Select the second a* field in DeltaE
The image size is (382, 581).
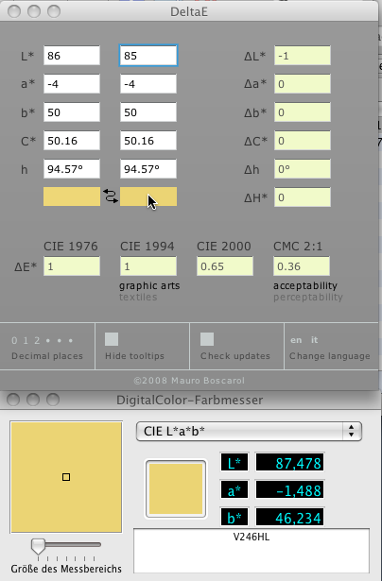tap(148, 84)
